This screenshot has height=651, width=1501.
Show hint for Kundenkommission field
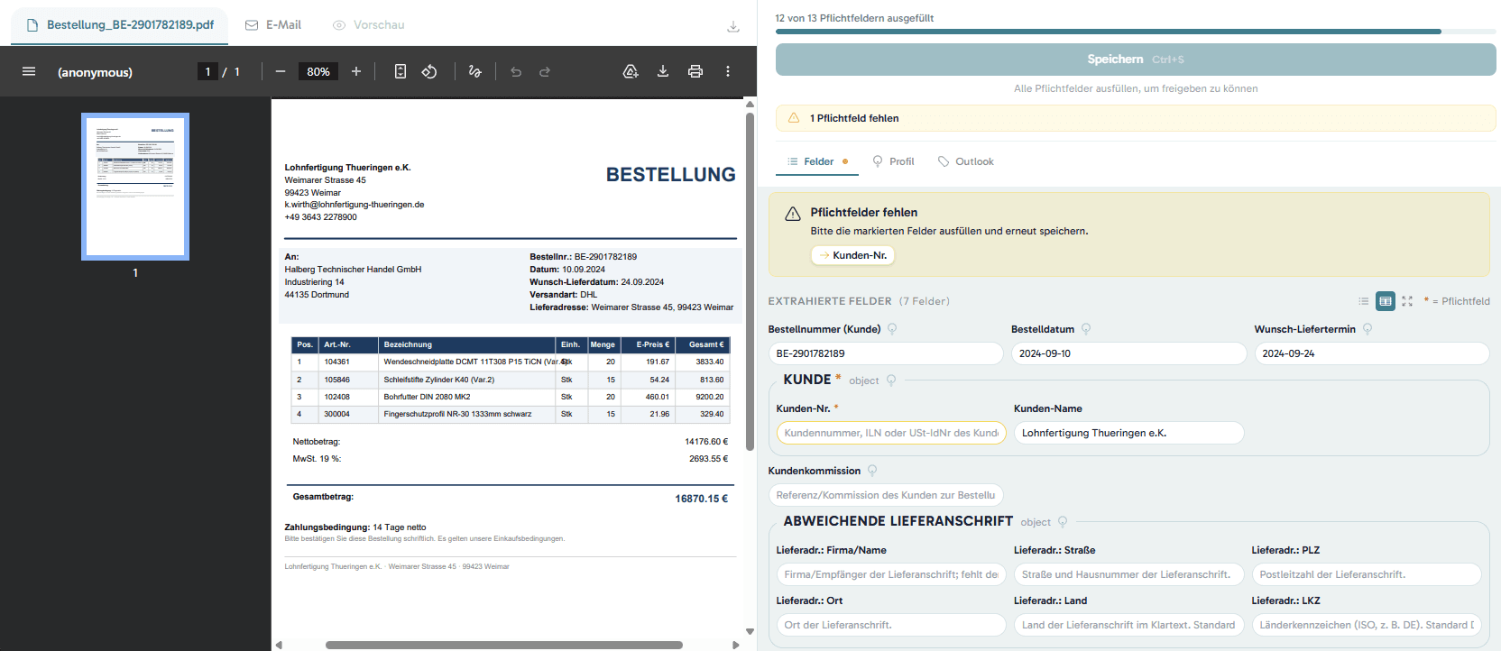872,471
